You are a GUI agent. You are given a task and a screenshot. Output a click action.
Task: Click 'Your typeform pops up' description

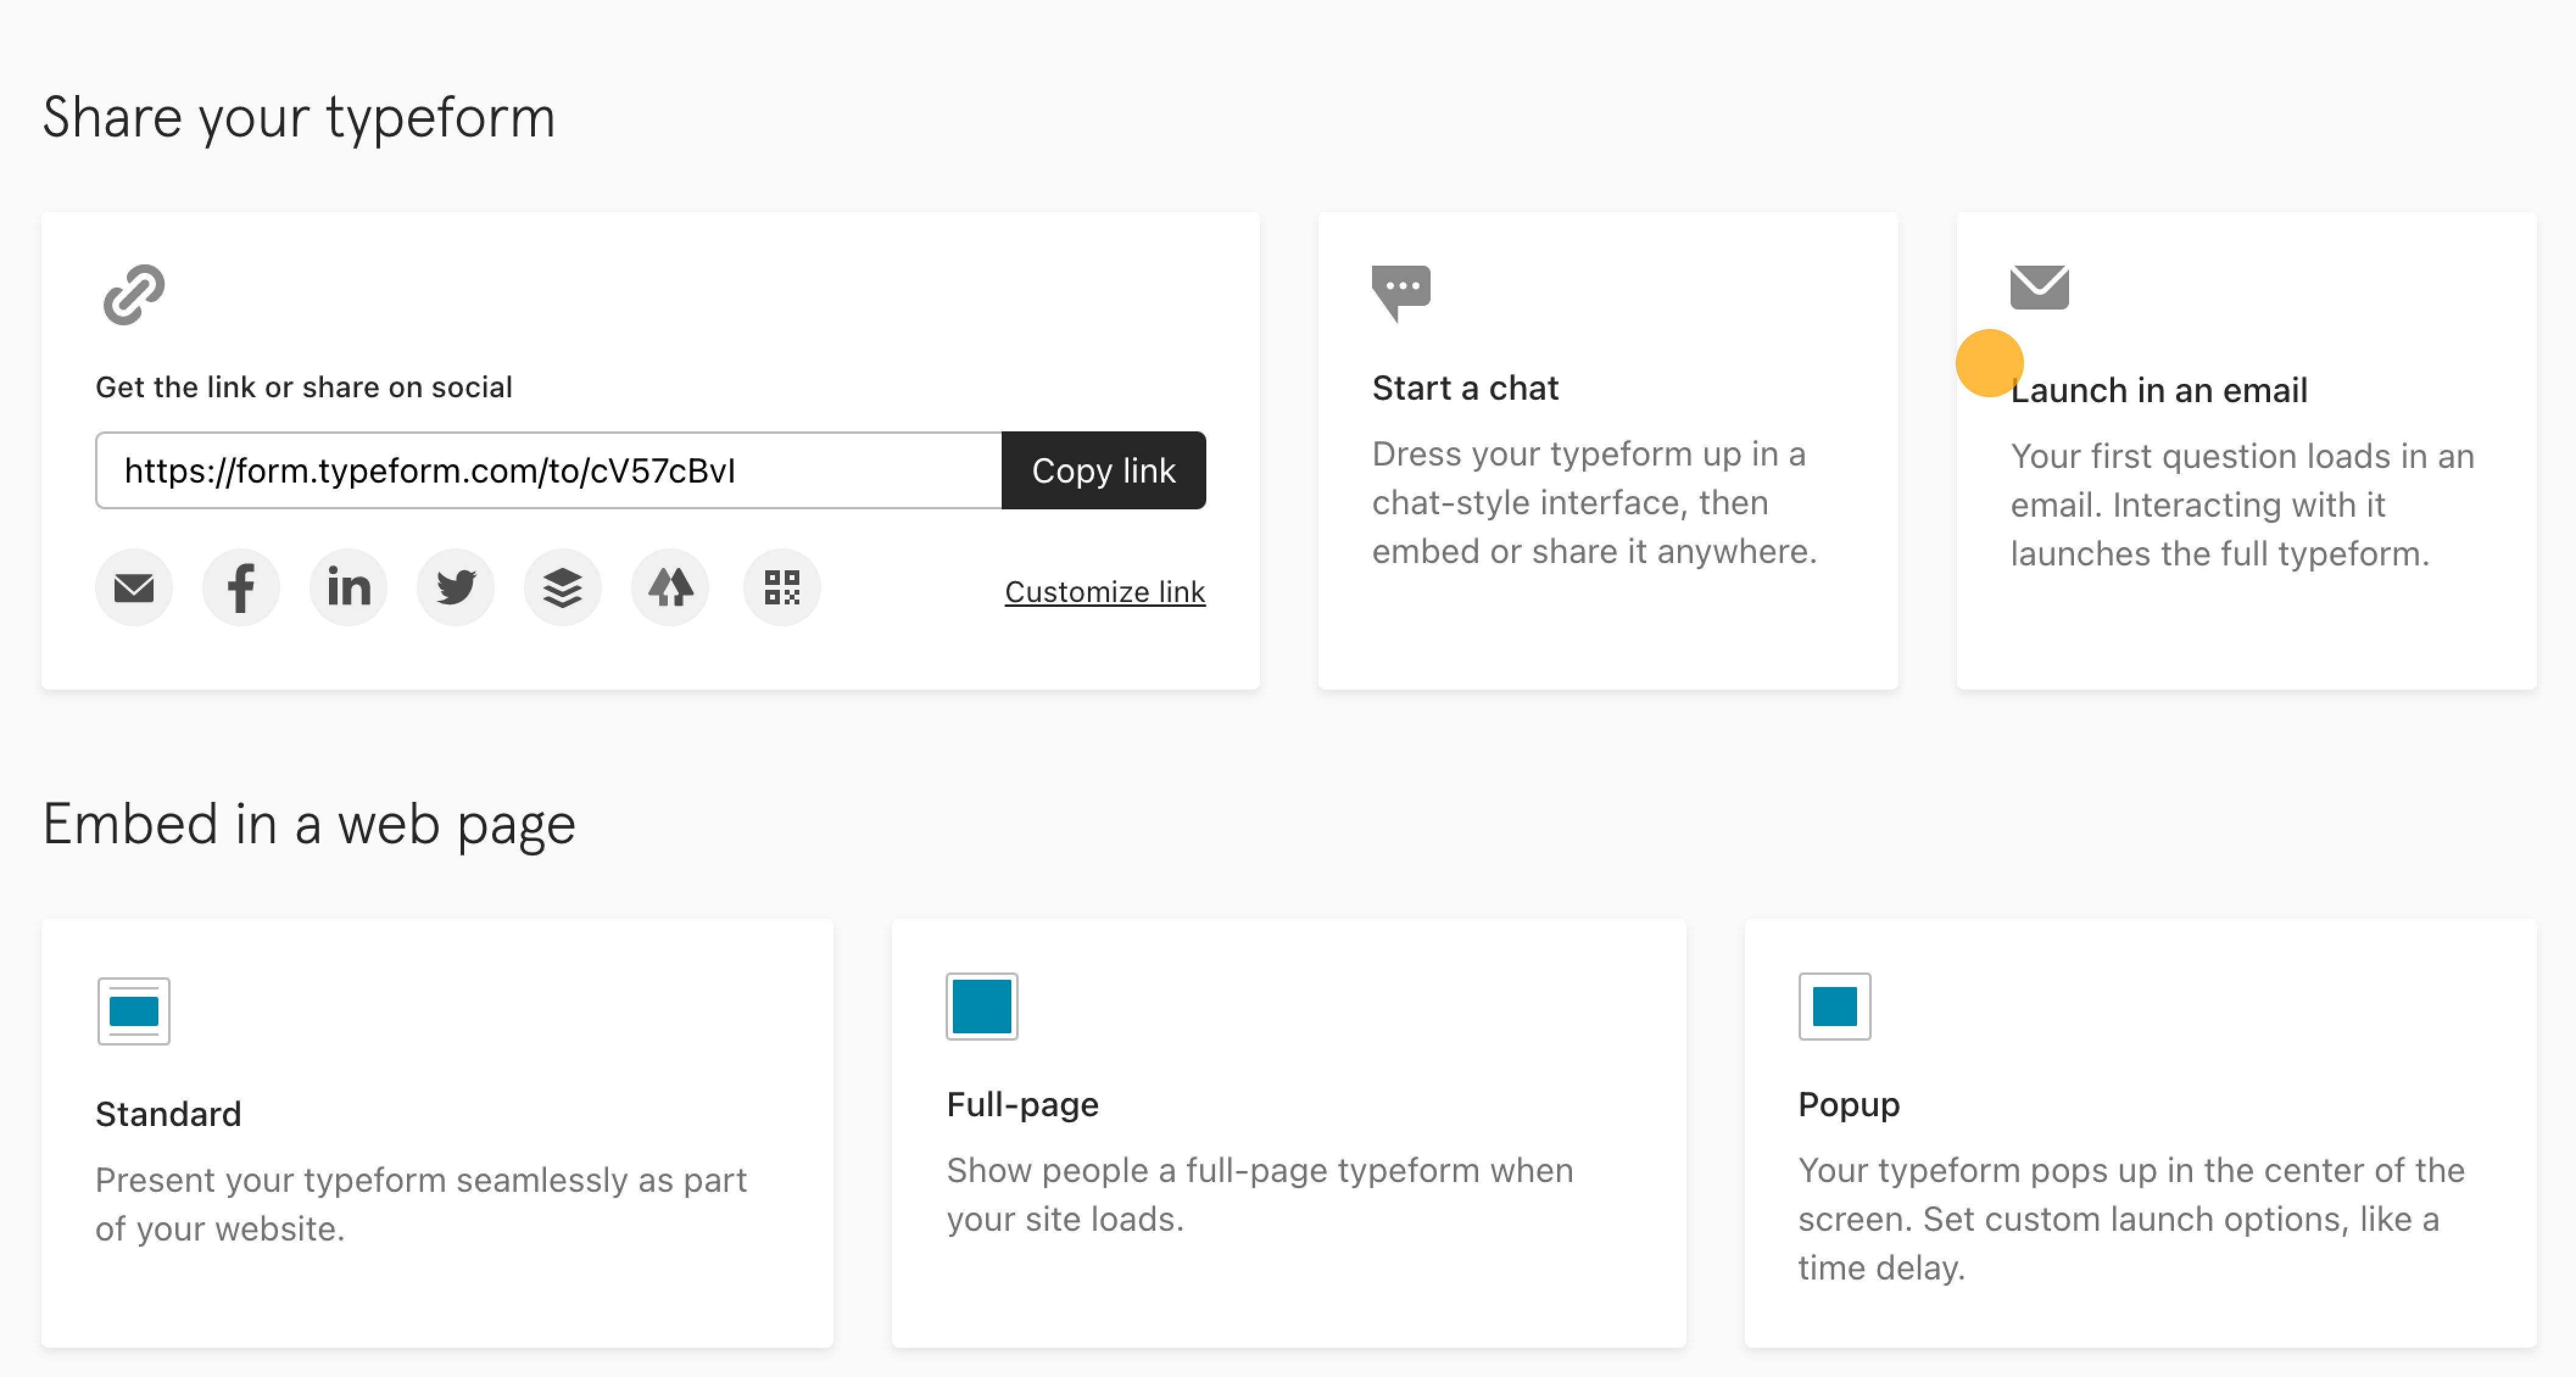(2131, 1219)
